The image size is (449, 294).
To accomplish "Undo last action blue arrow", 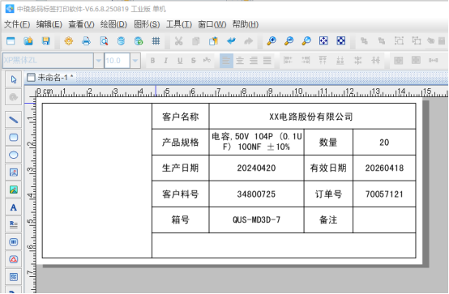I will (x=231, y=41).
